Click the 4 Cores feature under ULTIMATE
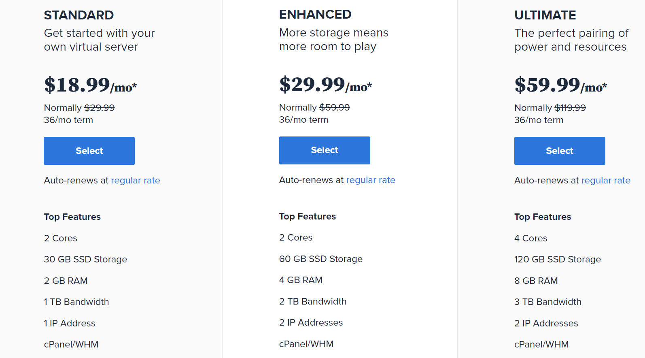 (x=530, y=238)
